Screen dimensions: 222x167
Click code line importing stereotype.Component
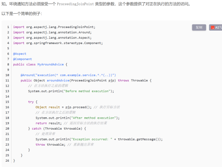pyautogui.click(x=58, y=43)
